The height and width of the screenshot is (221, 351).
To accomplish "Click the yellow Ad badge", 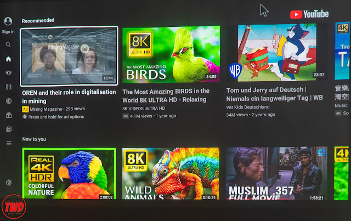I will pyautogui.click(x=25, y=109).
